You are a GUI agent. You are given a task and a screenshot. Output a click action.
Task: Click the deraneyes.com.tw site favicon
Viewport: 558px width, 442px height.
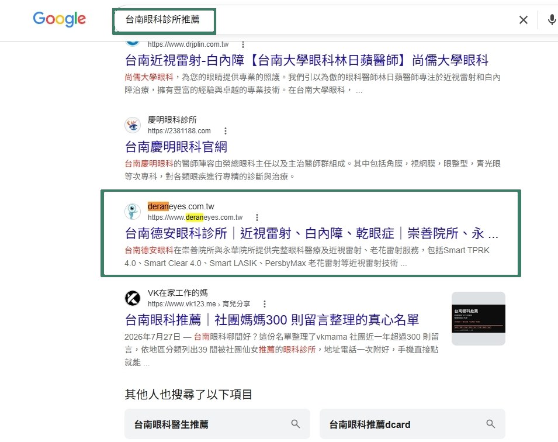pos(133,212)
